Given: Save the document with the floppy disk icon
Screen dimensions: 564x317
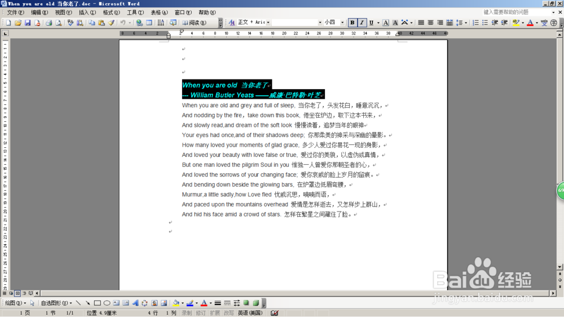Looking at the screenshot, I should [x=28, y=23].
